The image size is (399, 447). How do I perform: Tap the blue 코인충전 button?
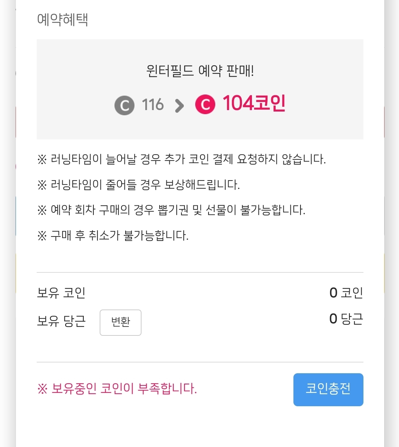click(328, 389)
